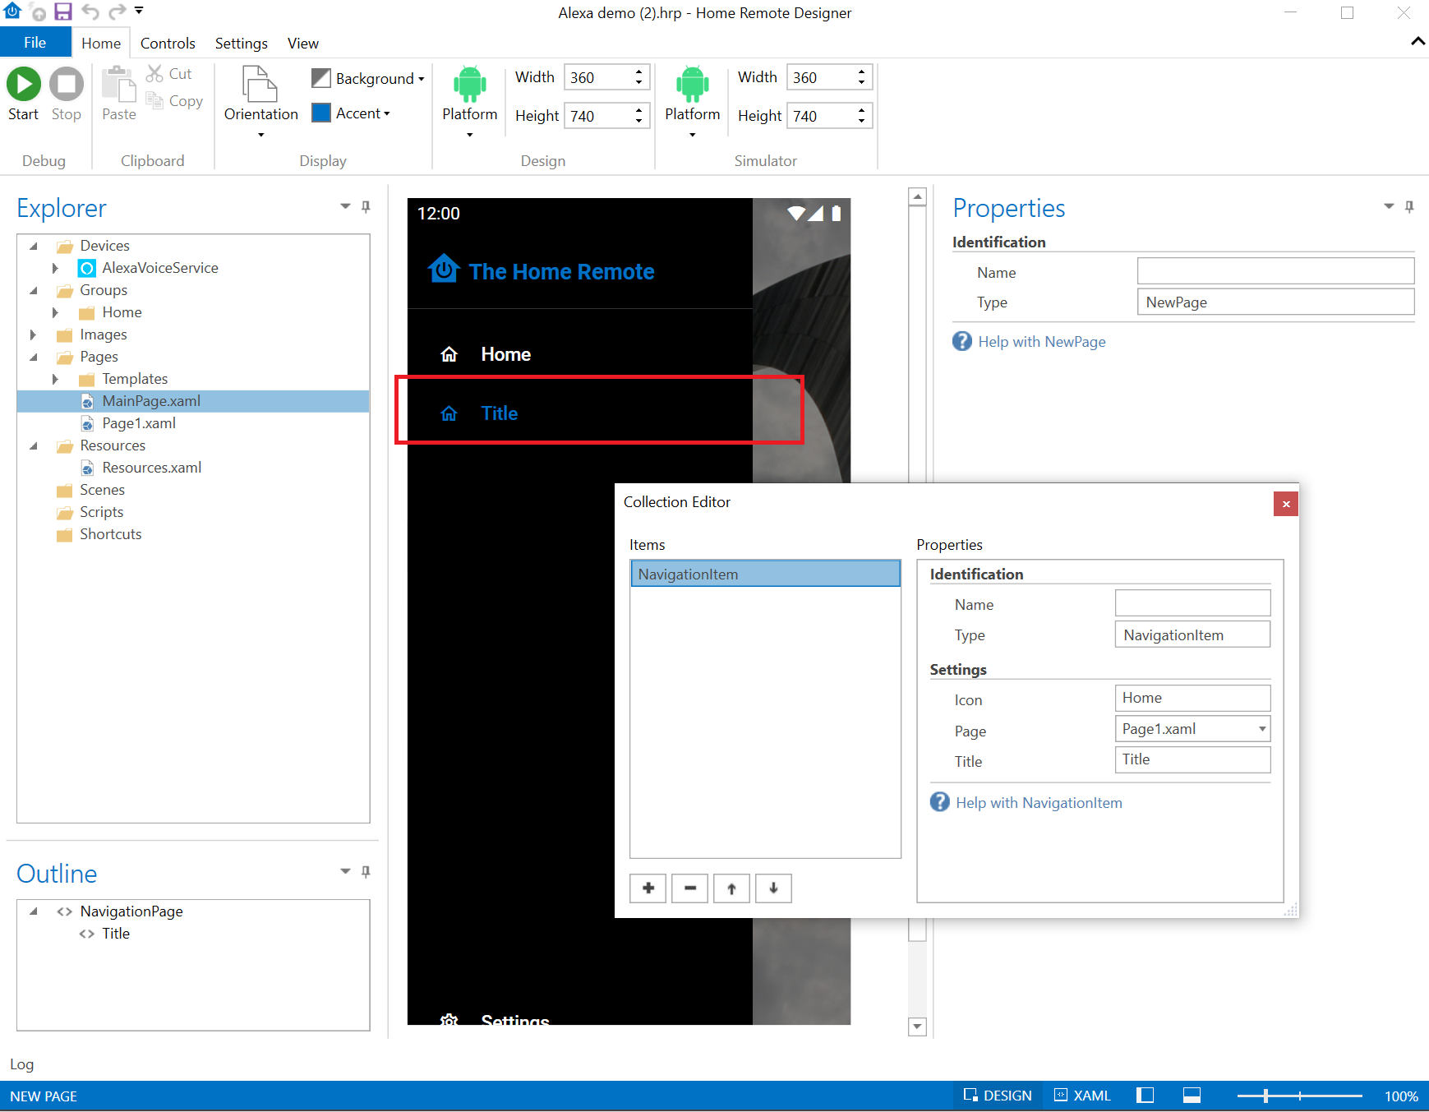Collapse the NavigationPage outline node
Image resolution: width=1429 pixels, height=1112 pixels.
(x=34, y=911)
